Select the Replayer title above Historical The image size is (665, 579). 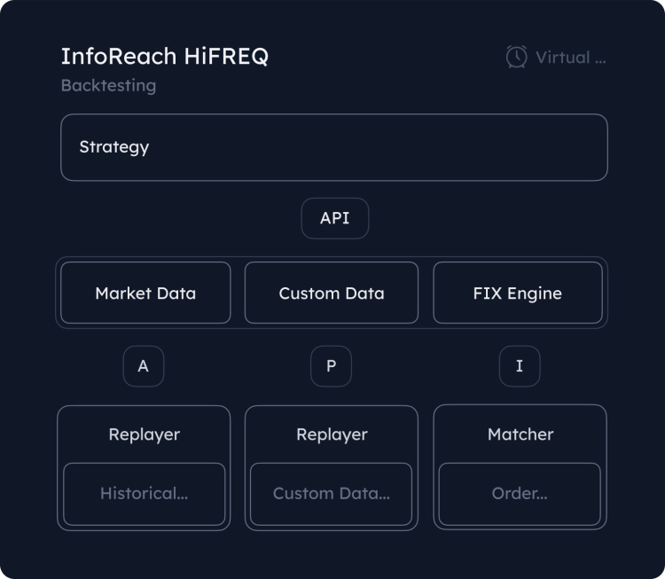coord(145,434)
